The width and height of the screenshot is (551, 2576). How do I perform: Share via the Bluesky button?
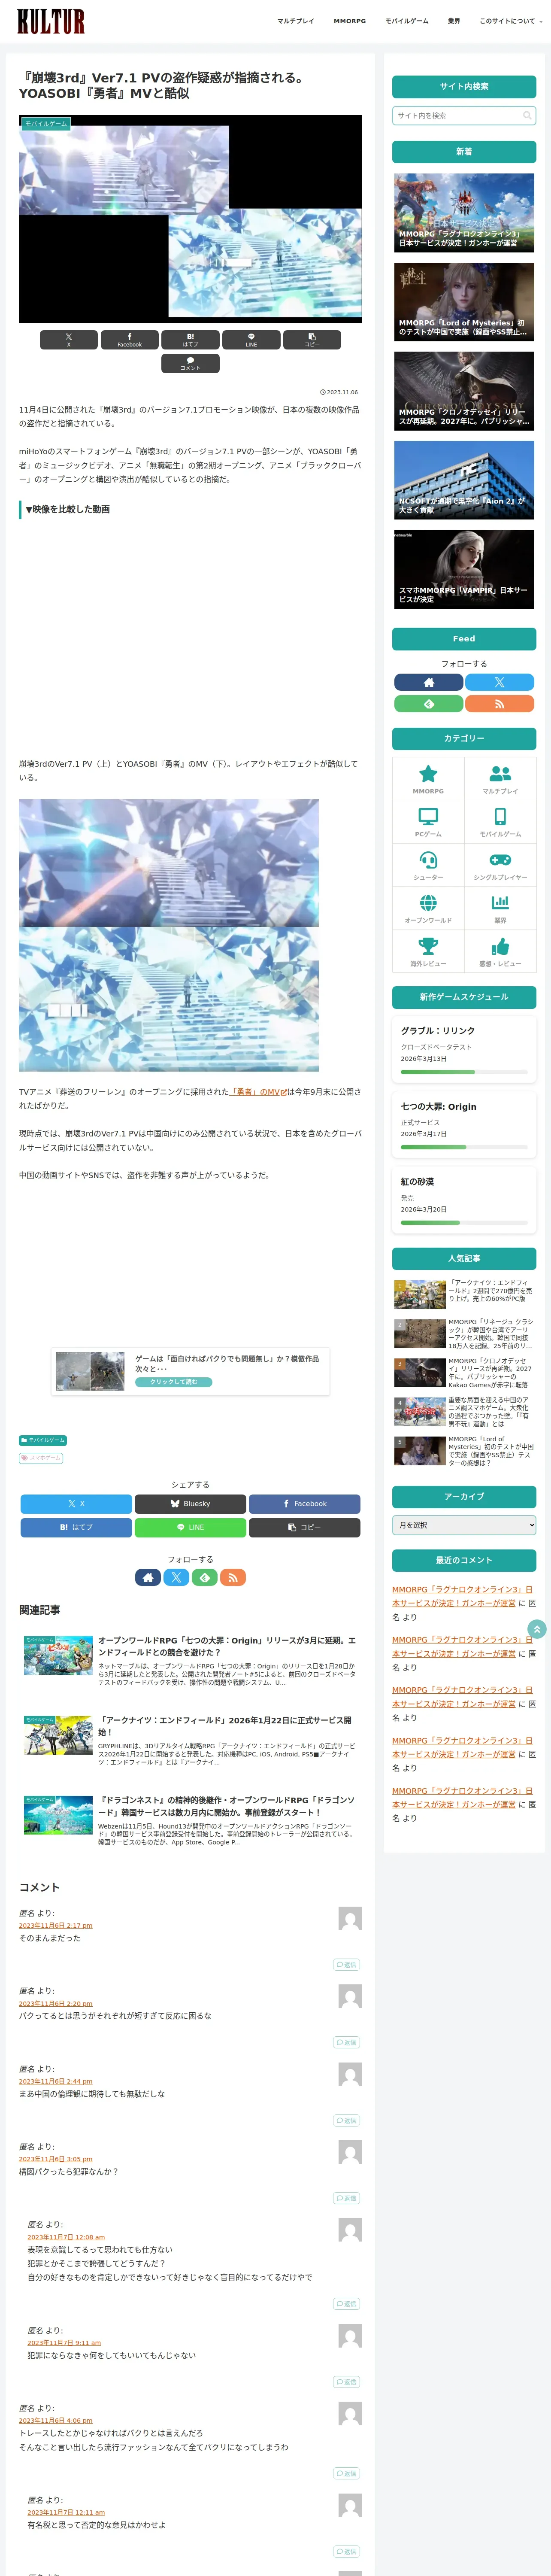coord(190,1503)
